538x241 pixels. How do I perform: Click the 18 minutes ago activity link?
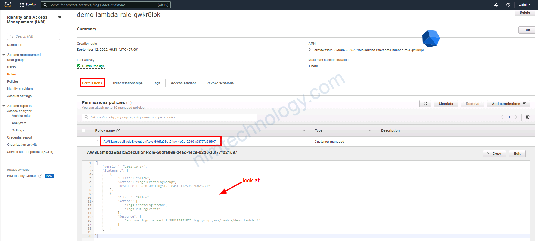coord(93,66)
